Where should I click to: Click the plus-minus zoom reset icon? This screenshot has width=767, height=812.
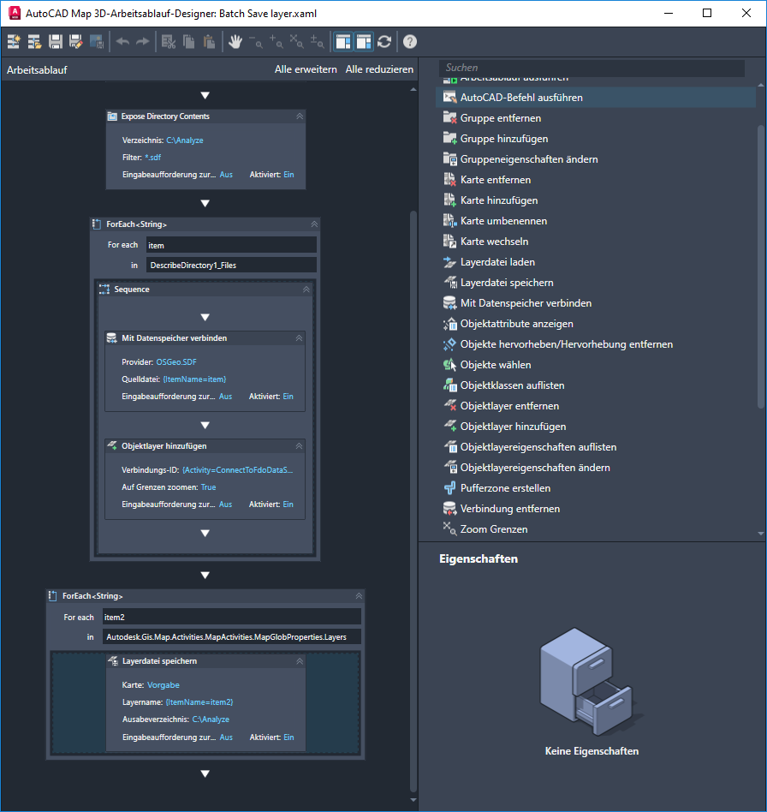318,42
